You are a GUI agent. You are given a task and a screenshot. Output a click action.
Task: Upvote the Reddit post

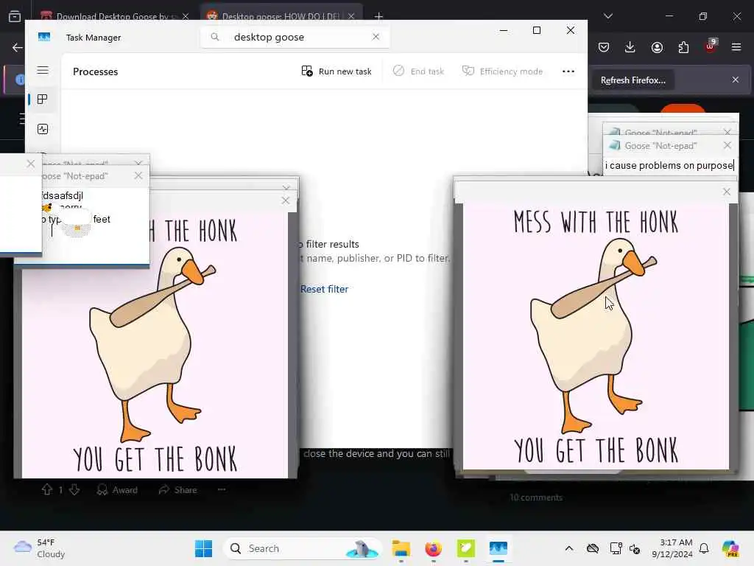(x=46, y=490)
